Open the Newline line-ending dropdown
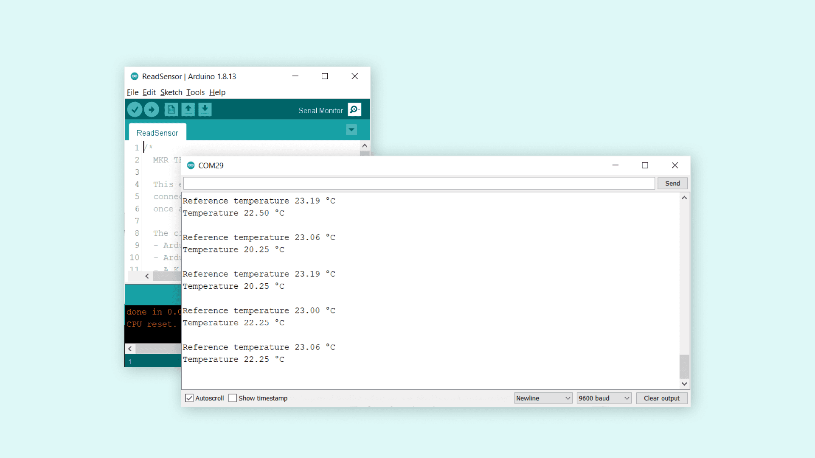This screenshot has height=458, width=815. point(543,398)
